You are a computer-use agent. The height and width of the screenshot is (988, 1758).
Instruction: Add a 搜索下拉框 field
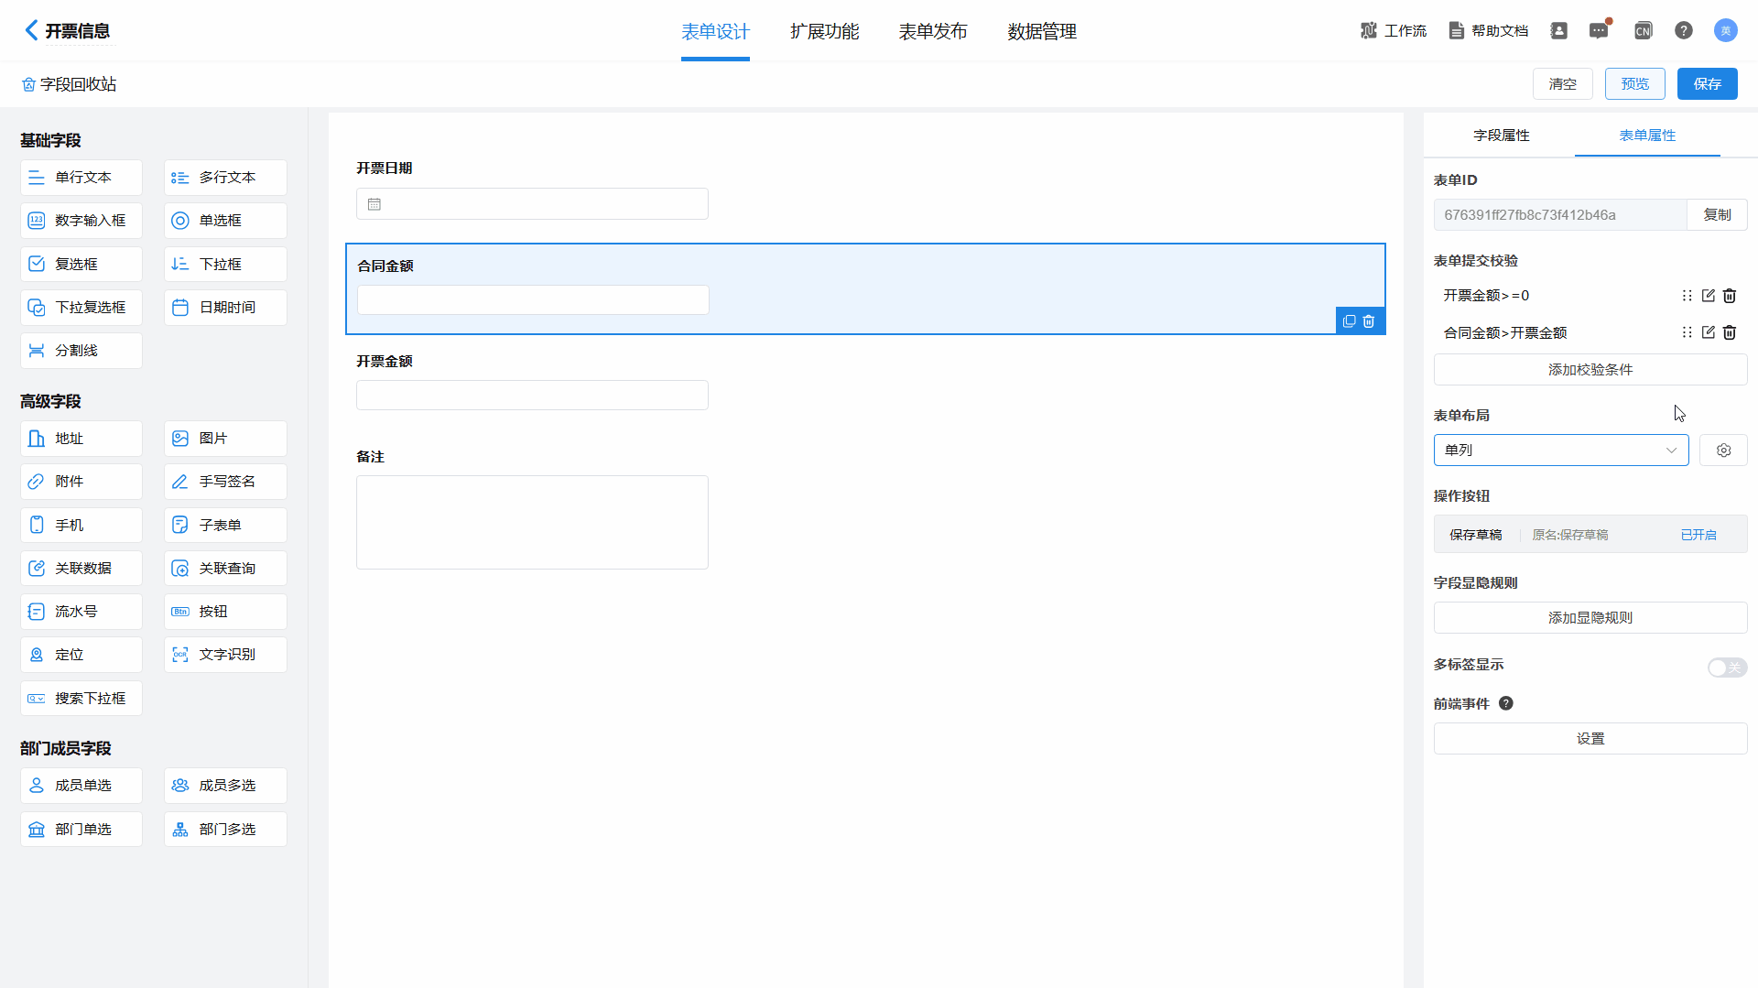click(x=81, y=699)
